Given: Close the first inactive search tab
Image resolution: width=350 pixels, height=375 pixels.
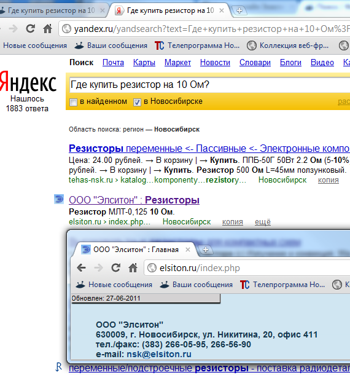Looking at the screenshot, I should [103, 10].
